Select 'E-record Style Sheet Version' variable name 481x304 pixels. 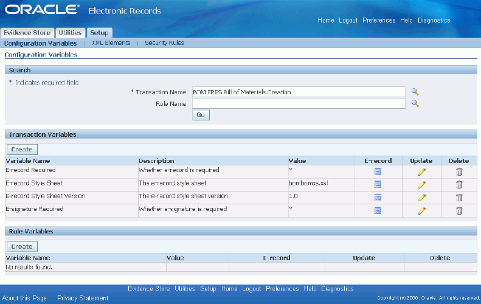click(46, 196)
